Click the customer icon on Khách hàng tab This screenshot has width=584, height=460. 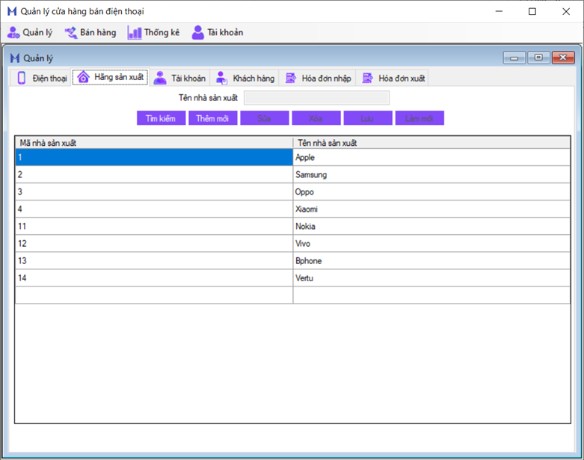(x=221, y=78)
